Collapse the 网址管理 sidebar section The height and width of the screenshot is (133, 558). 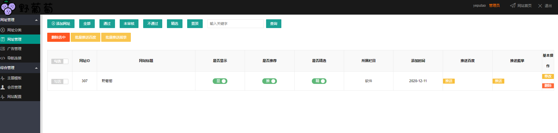click(20, 20)
